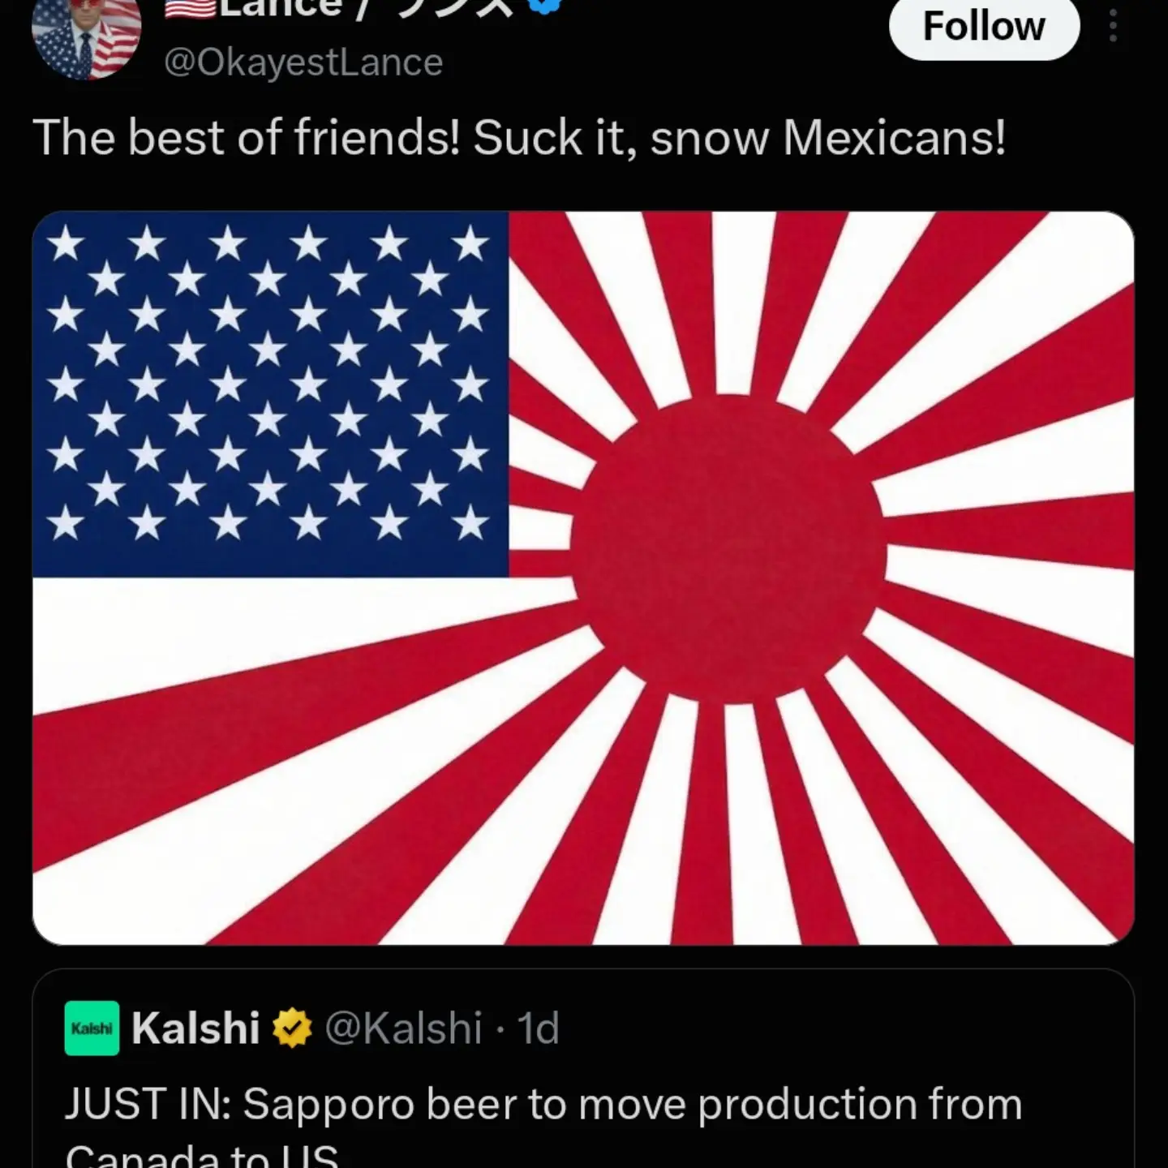Tap the US flag emoji in display name
The image size is (1168, 1168).
tap(189, 8)
